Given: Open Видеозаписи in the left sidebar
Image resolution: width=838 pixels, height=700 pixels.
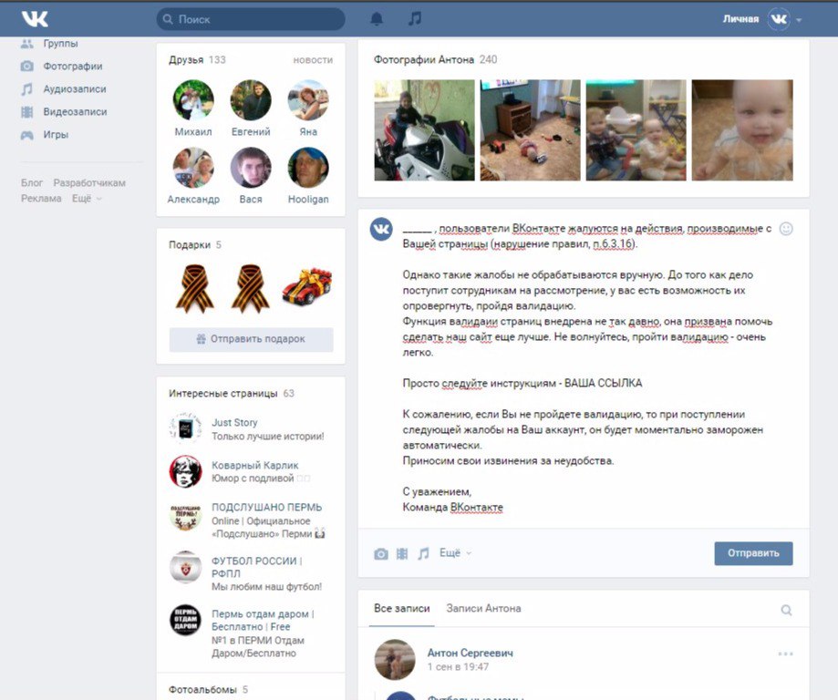Looking at the screenshot, I should 75,112.
